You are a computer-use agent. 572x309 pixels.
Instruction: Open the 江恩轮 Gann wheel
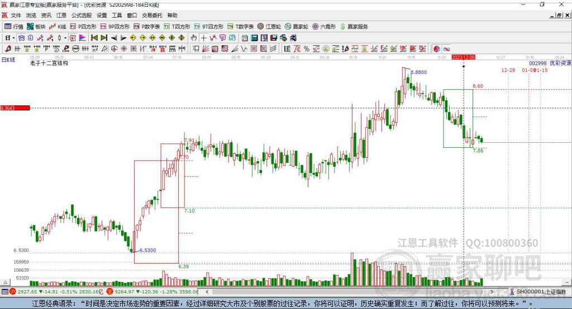(x=269, y=27)
